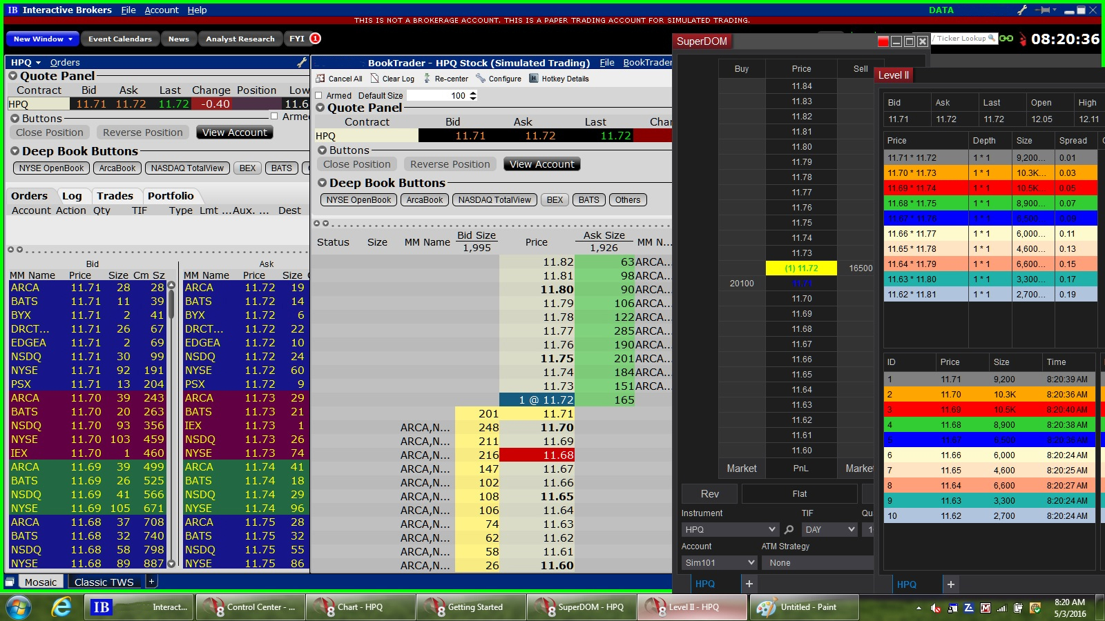Click the Default Size input field in BookTrader
The width and height of the screenshot is (1105, 621).
click(437, 95)
